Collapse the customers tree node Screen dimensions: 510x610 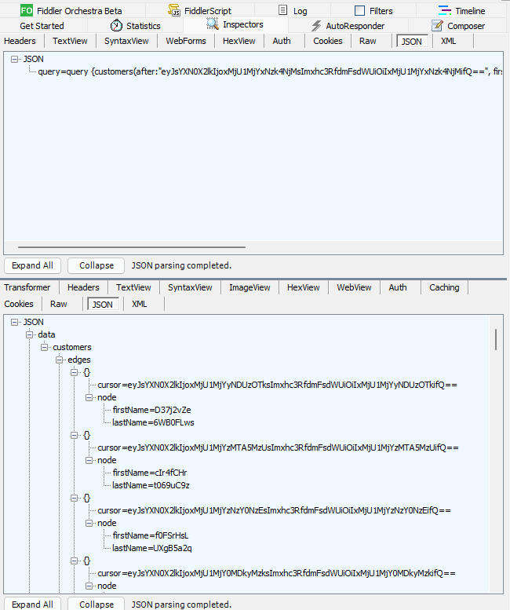(44, 347)
